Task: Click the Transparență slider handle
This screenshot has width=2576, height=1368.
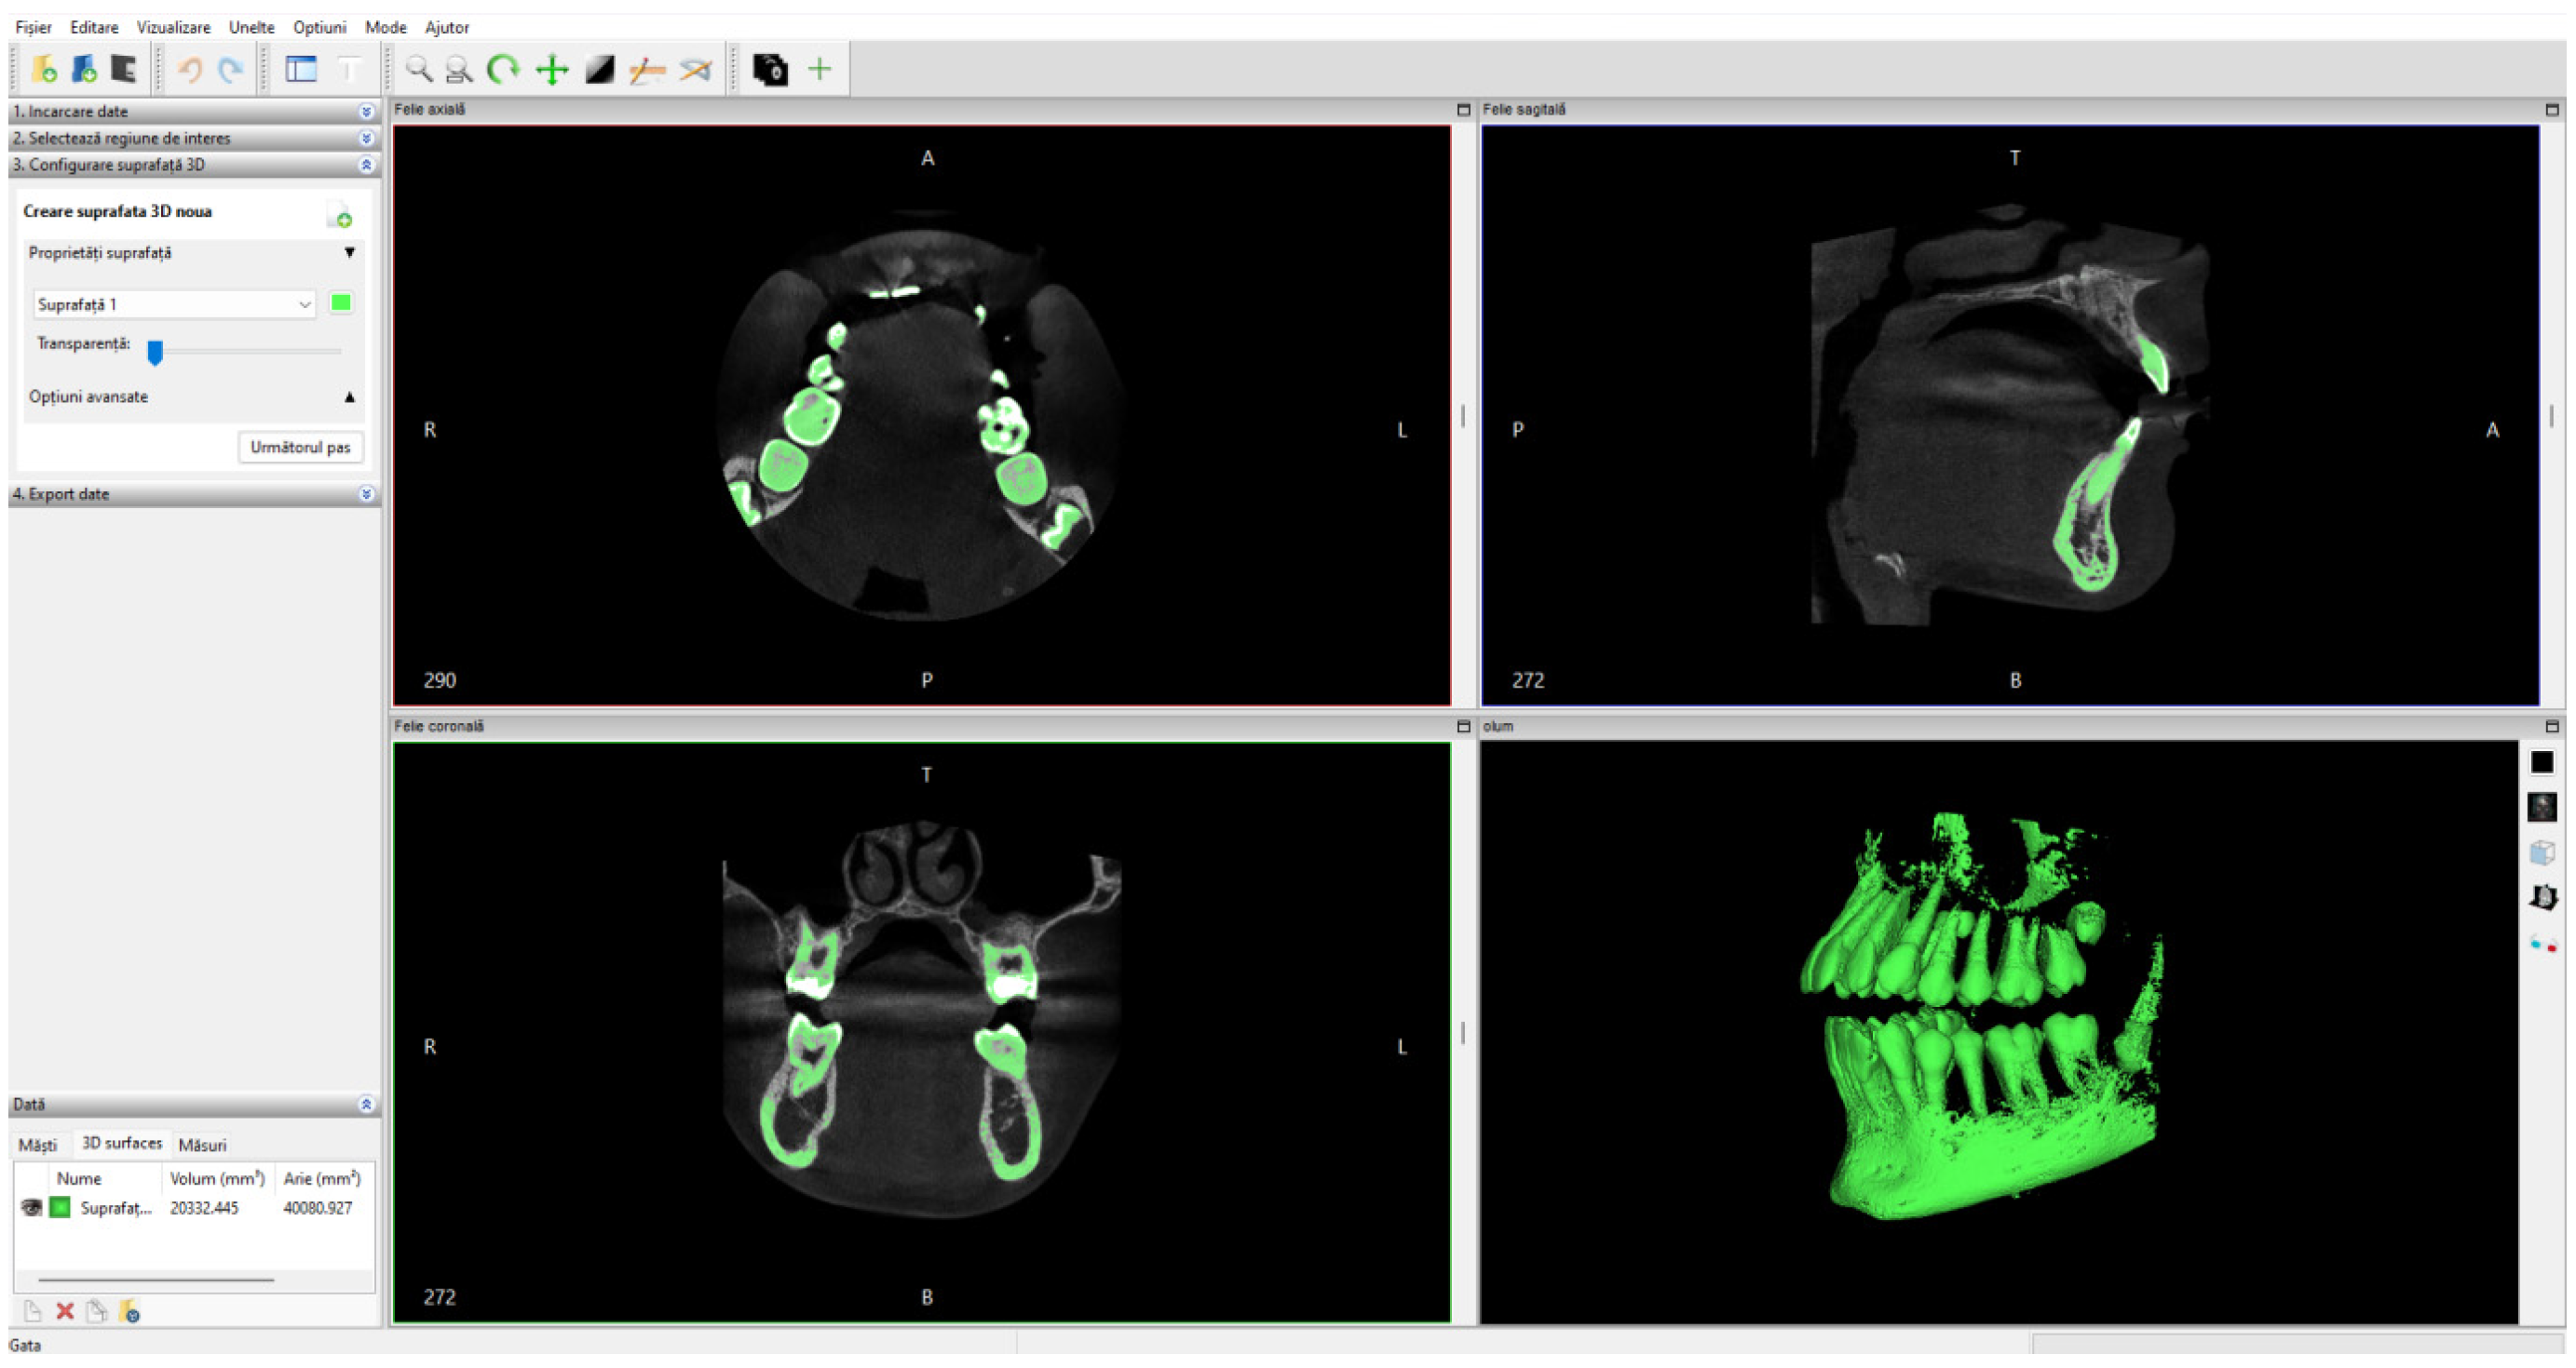Action: click(x=155, y=352)
